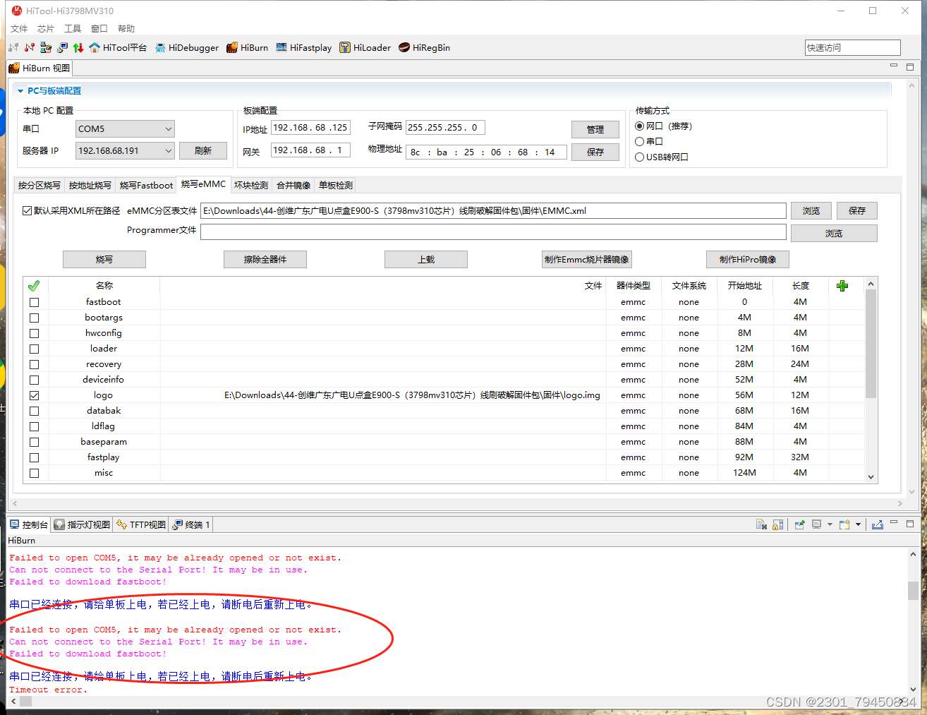
Task: Switch to the 按分区烧写 tab
Action: point(40,185)
